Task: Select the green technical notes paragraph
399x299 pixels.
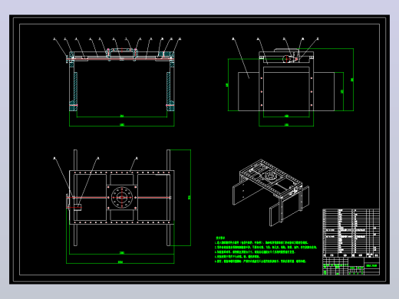Action: click(266, 250)
